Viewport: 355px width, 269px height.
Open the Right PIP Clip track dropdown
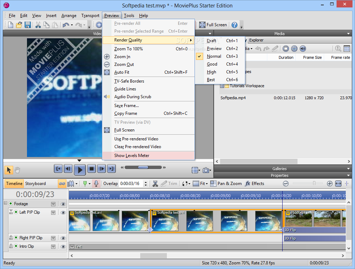pos(53,238)
